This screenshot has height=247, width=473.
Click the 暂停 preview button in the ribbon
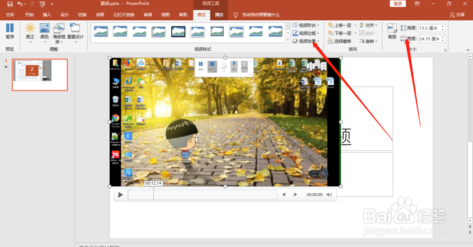(10, 31)
